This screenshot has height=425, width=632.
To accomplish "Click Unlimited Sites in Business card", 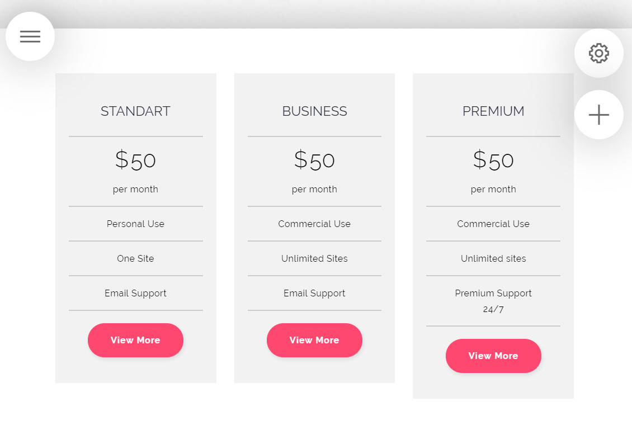I will (314, 258).
